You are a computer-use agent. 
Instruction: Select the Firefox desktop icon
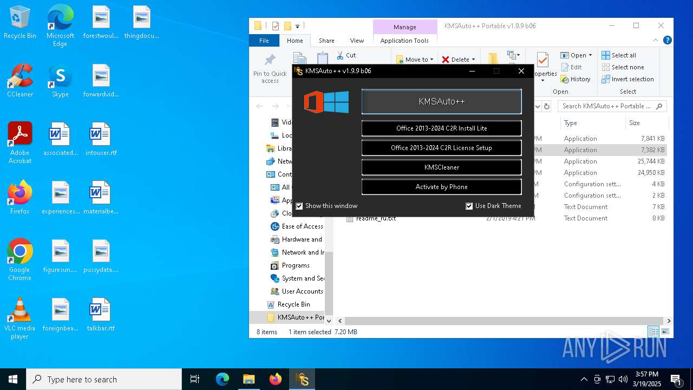20,198
